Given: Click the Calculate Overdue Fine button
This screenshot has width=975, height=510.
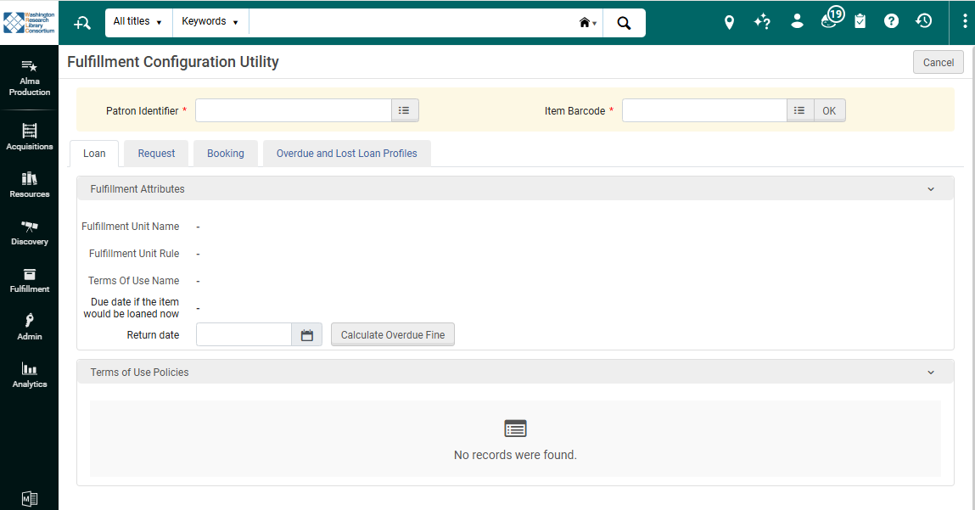Looking at the screenshot, I should [393, 335].
